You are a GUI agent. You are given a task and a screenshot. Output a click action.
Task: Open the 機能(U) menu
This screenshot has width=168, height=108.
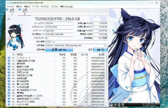tap(27, 7)
